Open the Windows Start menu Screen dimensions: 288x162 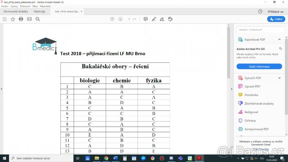4,158
